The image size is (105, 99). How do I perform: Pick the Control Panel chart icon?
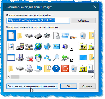[56, 47]
